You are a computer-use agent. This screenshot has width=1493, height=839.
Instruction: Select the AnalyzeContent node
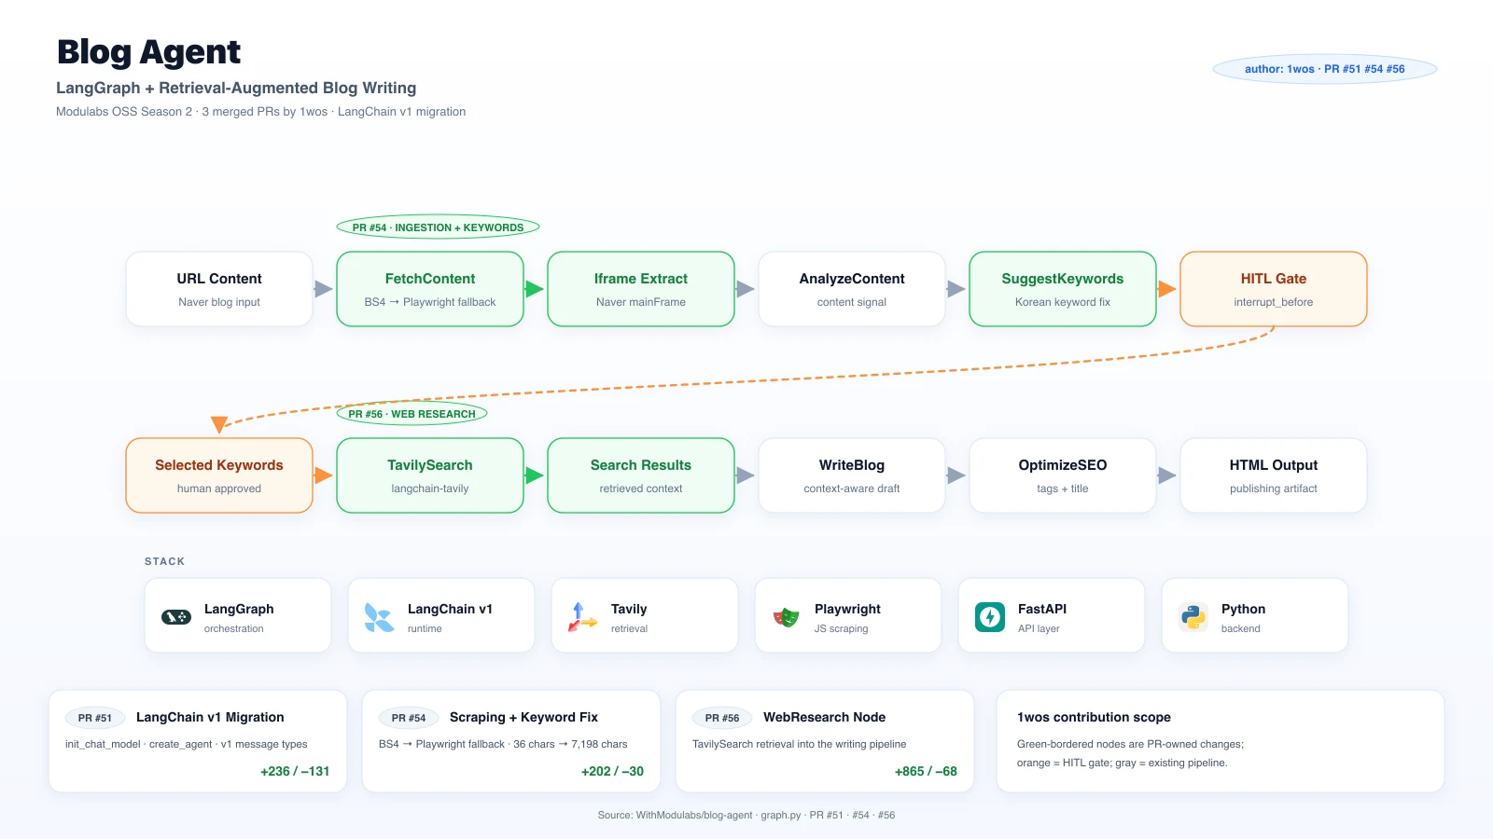click(x=852, y=289)
